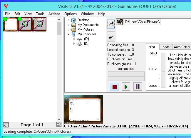The width and height of the screenshot is (191, 138).
Task: Collapse the My Computer tree node
Action: pyautogui.click(x=68, y=34)
